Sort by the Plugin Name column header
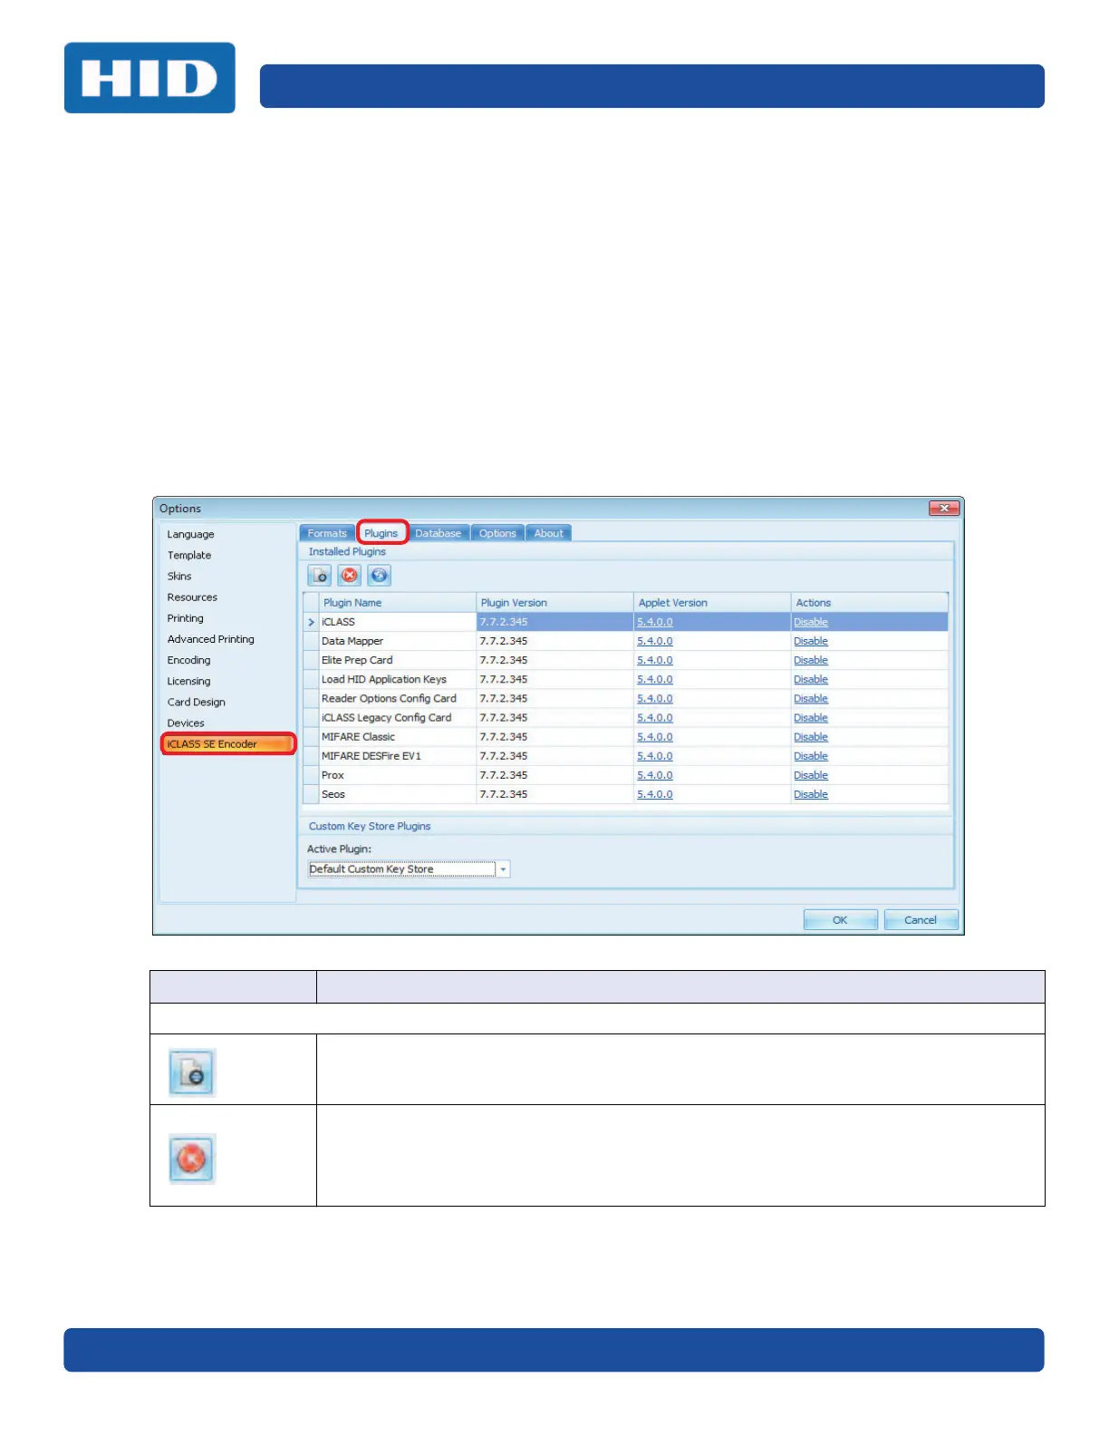This screenshot has width=1109, height=1436. pyautogui.click(x=398, y=603)
